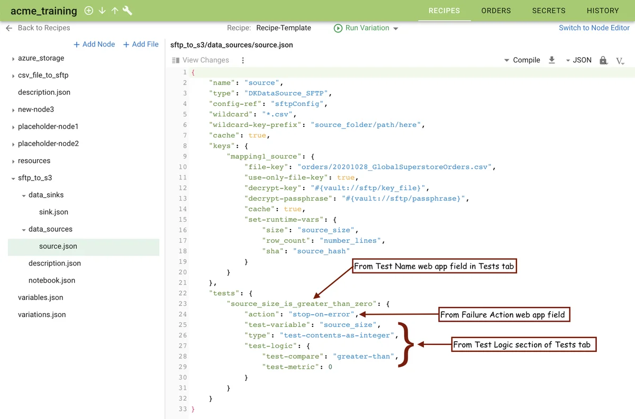Click the download icon next to Compile
Image resolution: width=635 pixels, height=419 pixels.
click(551, 60)
